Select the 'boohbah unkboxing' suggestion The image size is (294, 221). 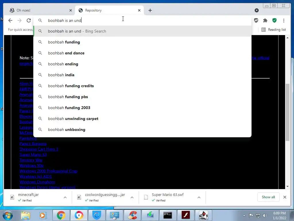(142, 129)
